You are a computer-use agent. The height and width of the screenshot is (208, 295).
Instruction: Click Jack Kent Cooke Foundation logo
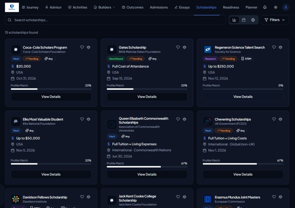coord(112,200)
